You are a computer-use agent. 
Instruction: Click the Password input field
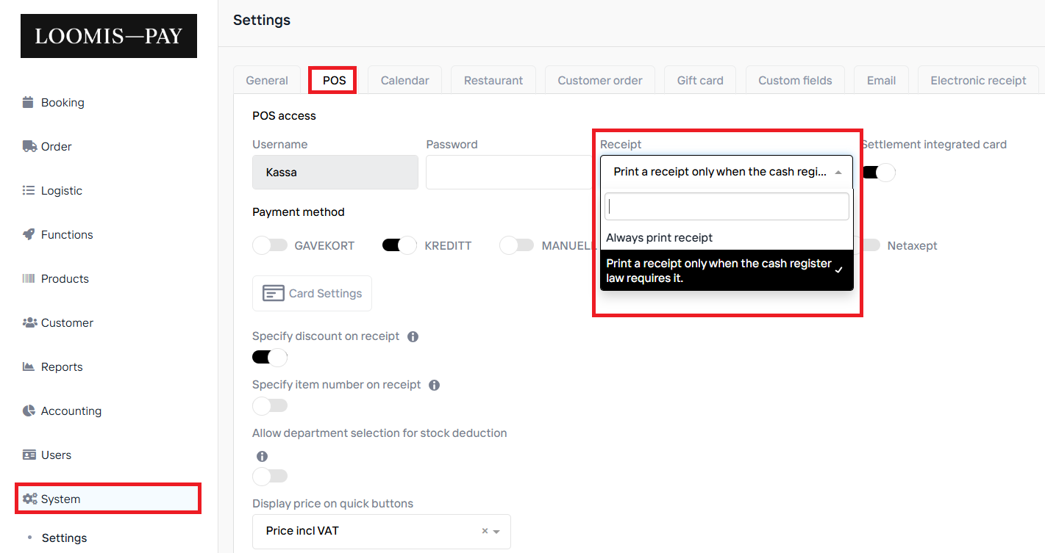point(509,172)
